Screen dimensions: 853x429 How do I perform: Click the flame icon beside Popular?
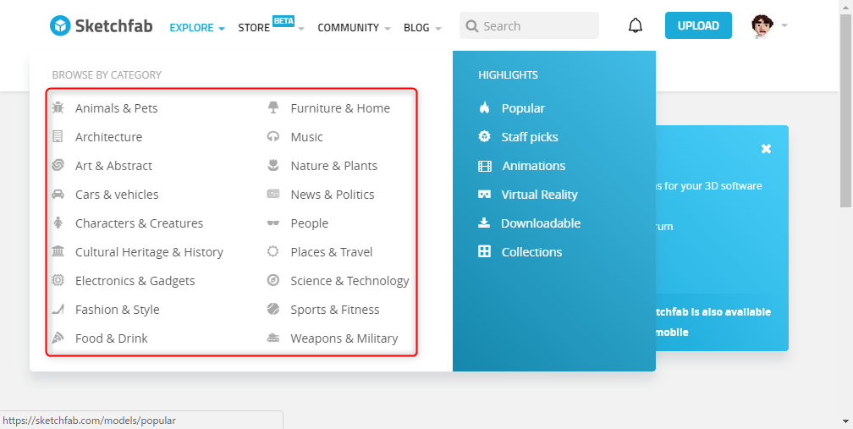coord(484,107)
